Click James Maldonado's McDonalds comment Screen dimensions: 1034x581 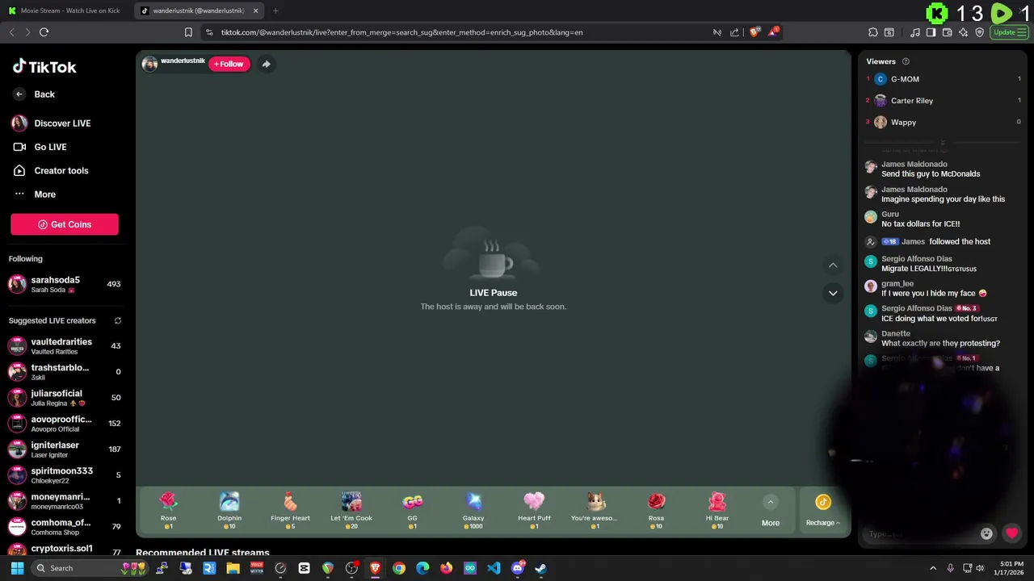[x=931, y=173]
